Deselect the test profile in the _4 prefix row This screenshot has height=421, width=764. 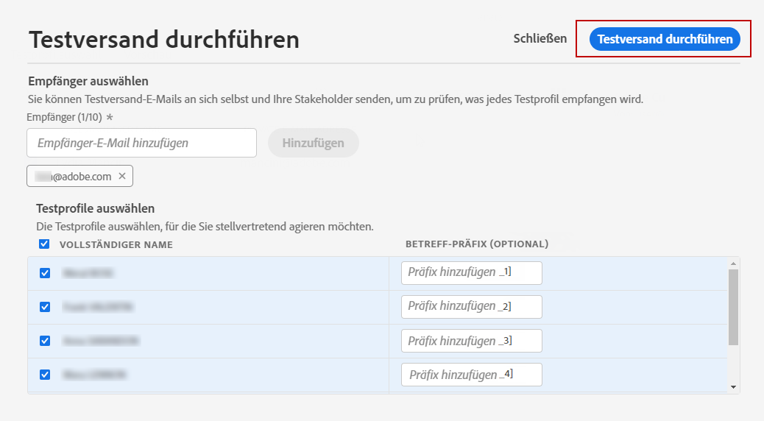[45, 375]
